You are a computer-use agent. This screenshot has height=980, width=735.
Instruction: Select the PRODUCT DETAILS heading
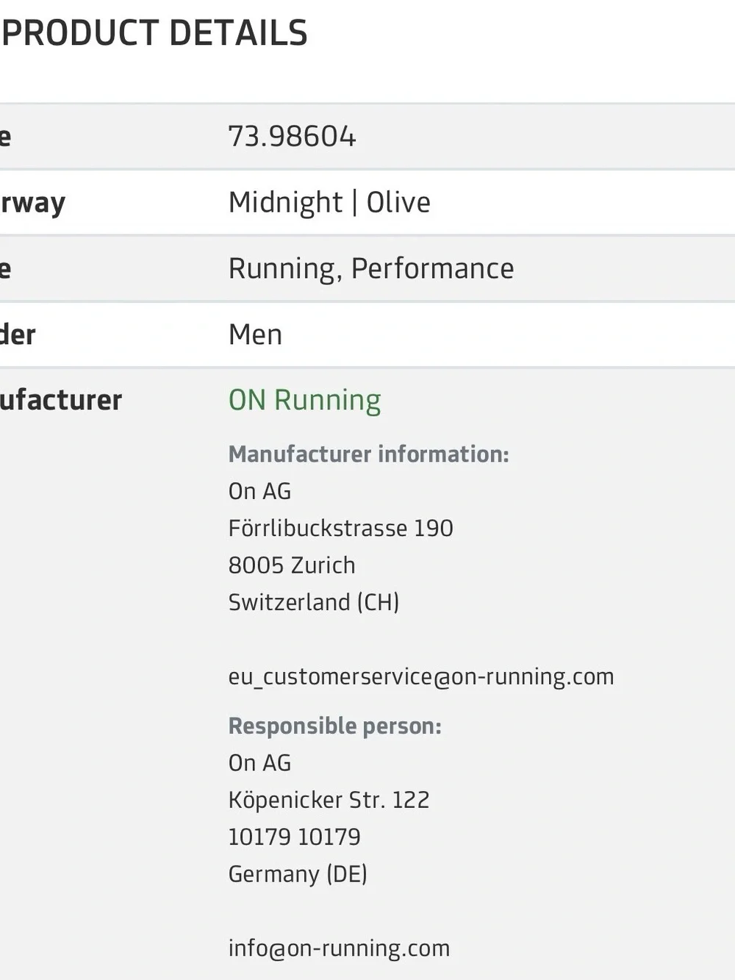tap(154, 33)
